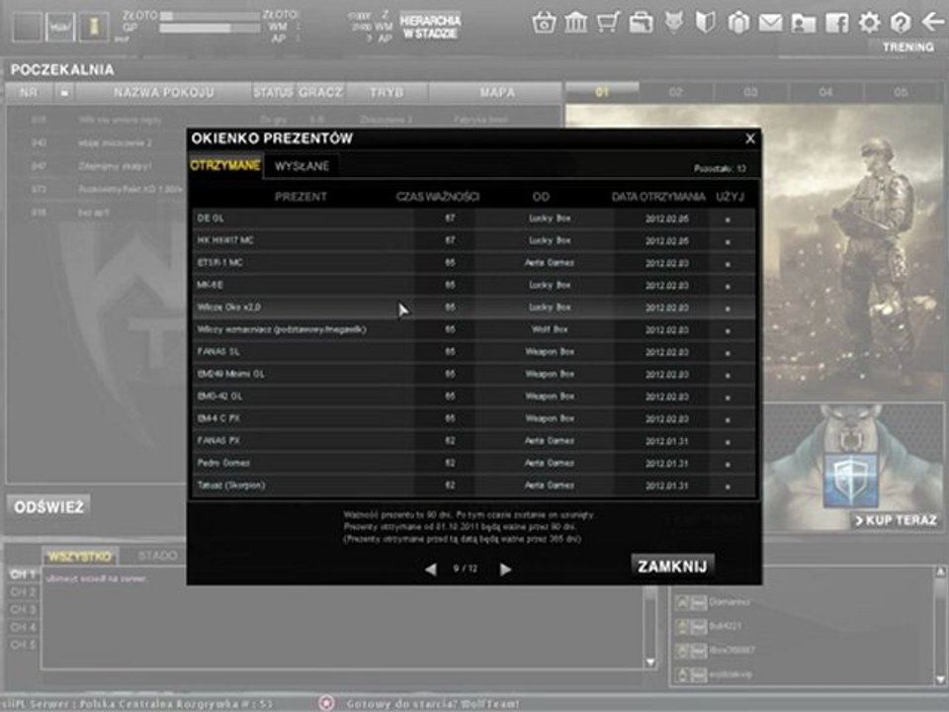Click the TRENING button
This screenshot has height=712, width=949.
coord(907,46)
